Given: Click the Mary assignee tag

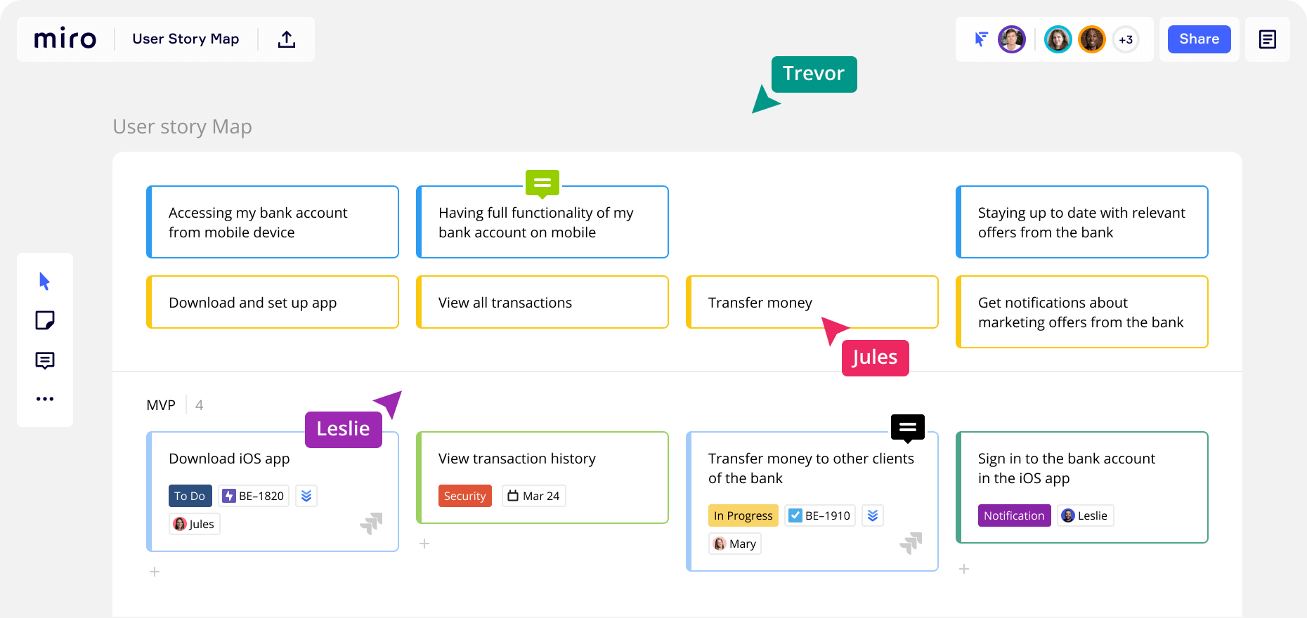Looking at the screenshot, I should coord(735,544).
